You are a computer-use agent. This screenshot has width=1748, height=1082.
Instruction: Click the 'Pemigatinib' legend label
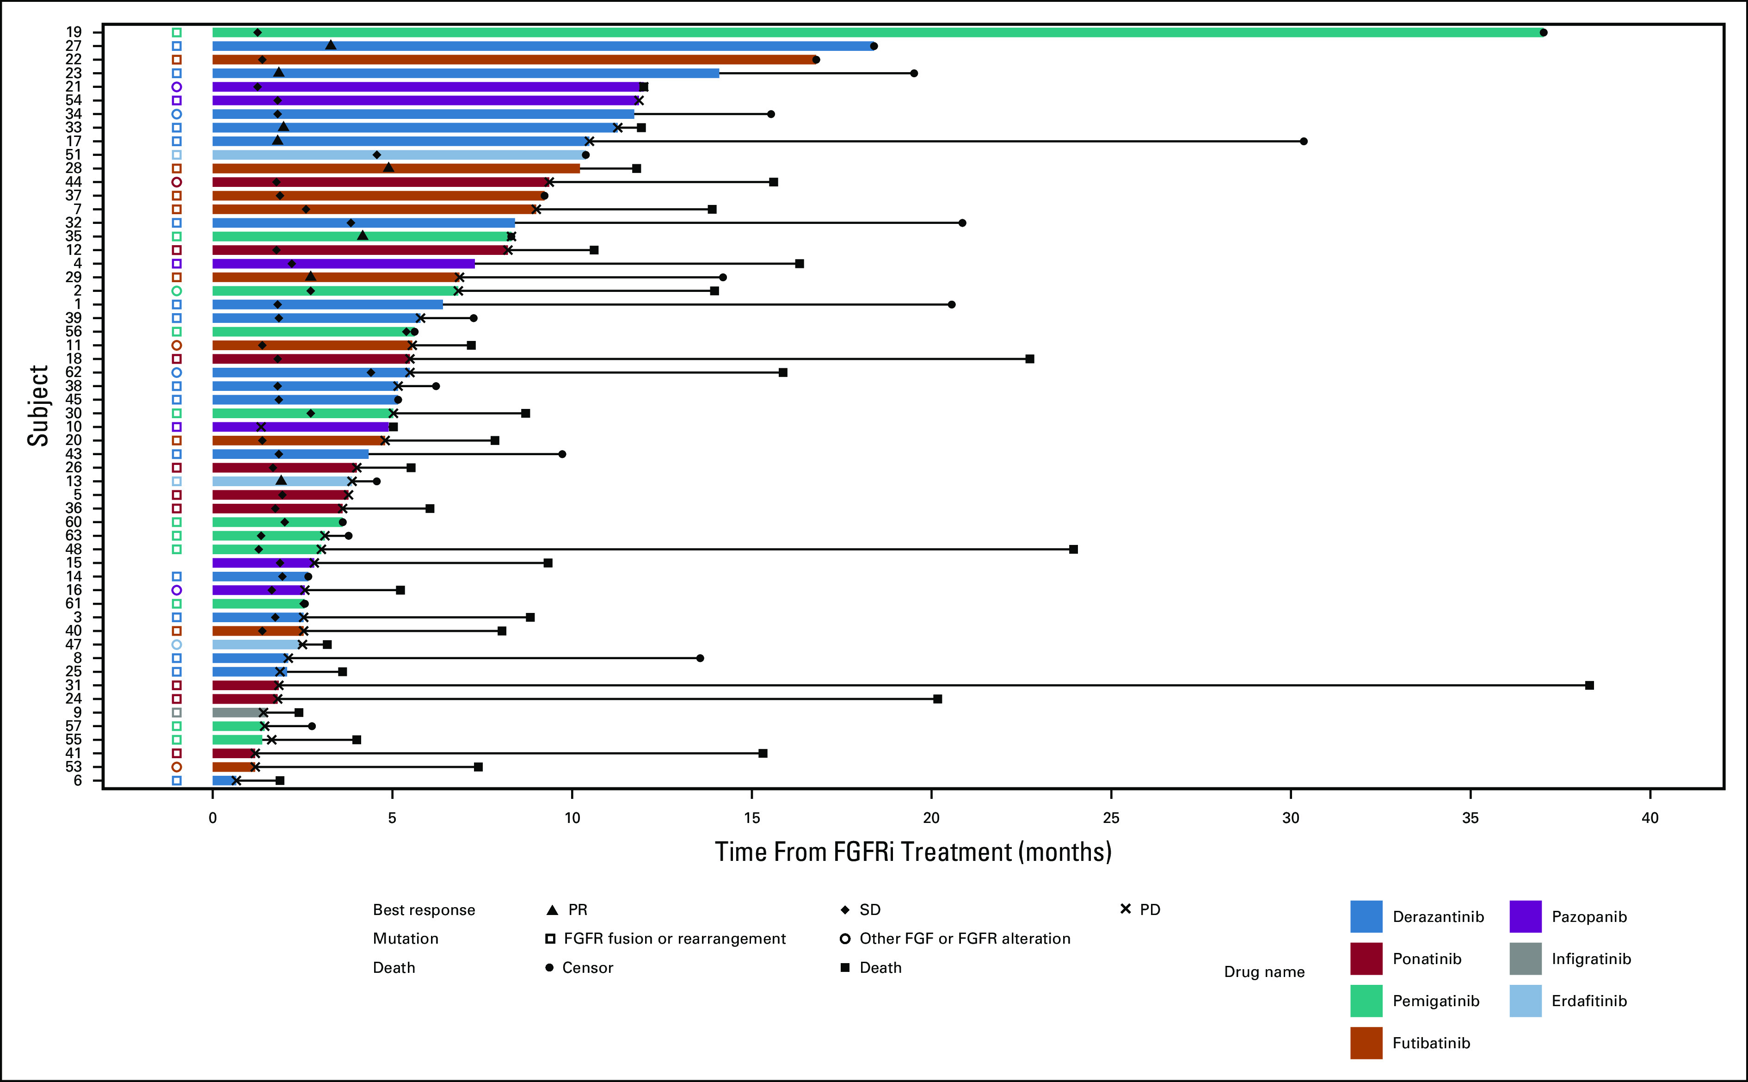1436,1001
